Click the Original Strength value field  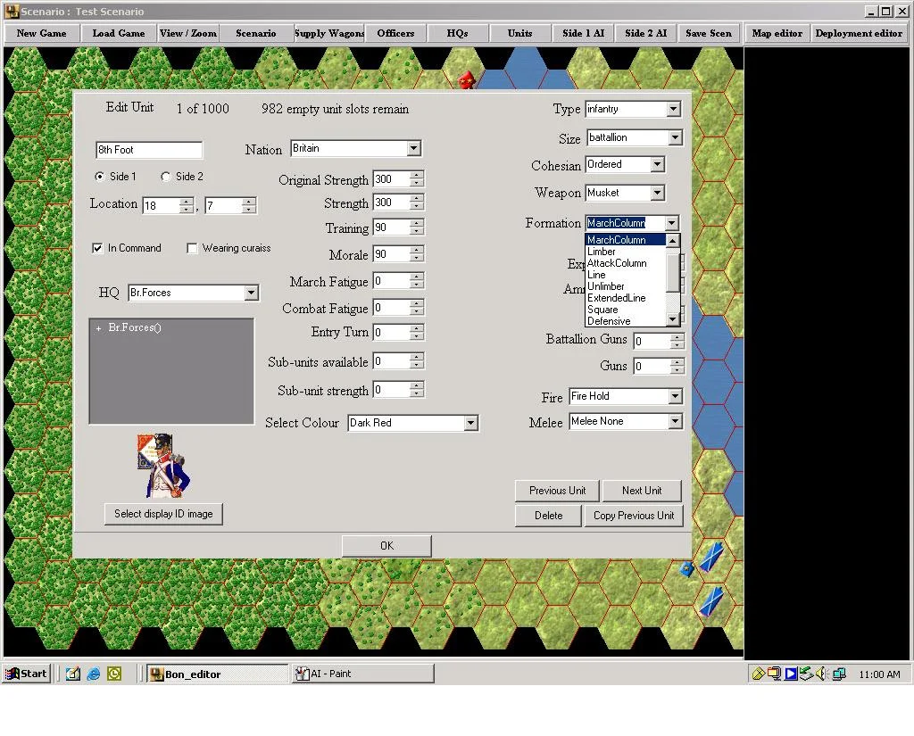coord(391,179)
